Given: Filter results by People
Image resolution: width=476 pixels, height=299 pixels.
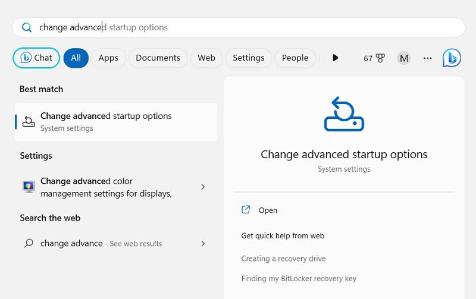Looking at the screenshot, I should (x=295, y=58).
